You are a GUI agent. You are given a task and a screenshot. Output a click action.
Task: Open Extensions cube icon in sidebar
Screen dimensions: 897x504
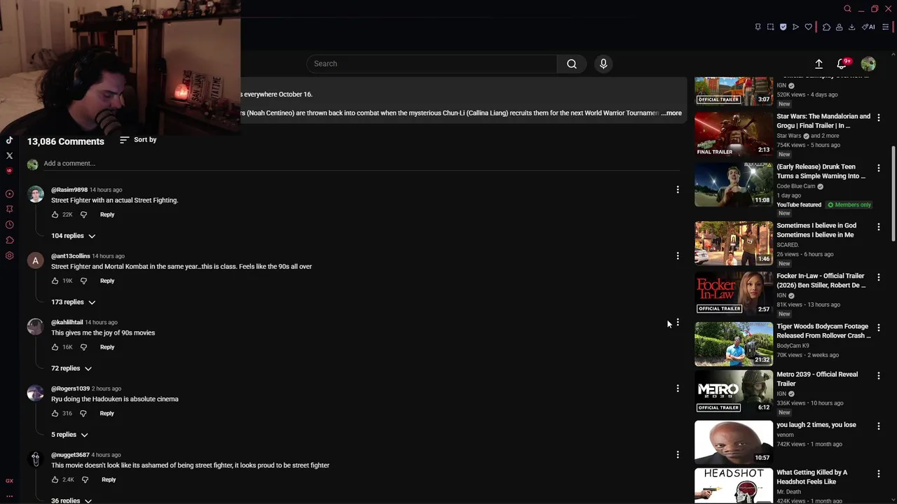(9, 240)
